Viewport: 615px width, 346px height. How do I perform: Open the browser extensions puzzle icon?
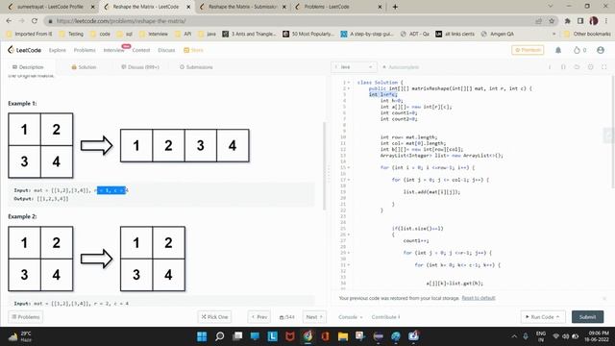[x=567, y=21]
